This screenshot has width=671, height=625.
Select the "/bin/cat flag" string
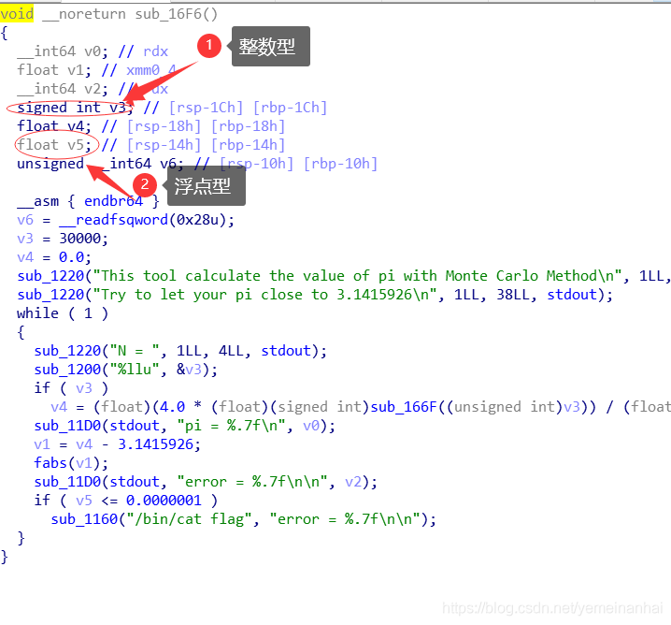[189, 519]
